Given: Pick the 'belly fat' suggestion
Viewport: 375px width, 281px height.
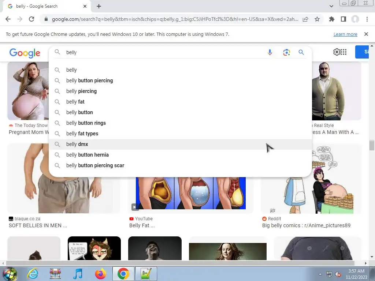Looking at the screenshot, I should click(180, 102).
